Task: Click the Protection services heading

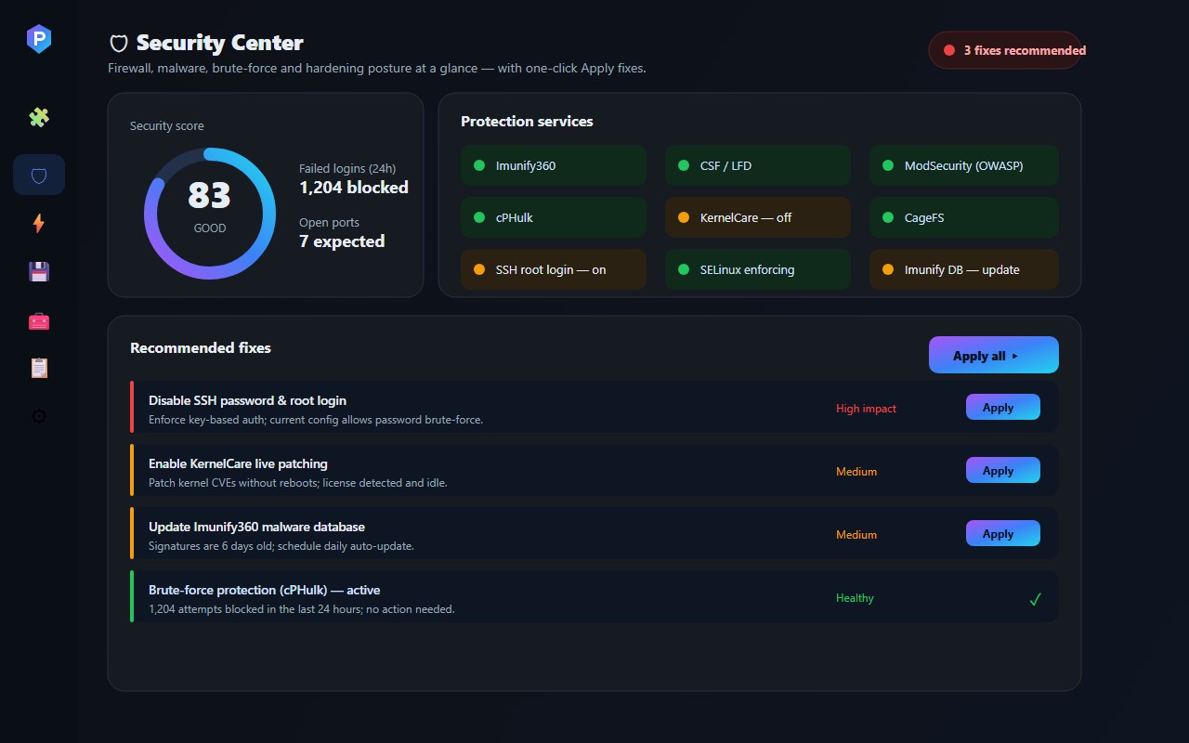Action: pyautogui.click(x=527, y=121)
